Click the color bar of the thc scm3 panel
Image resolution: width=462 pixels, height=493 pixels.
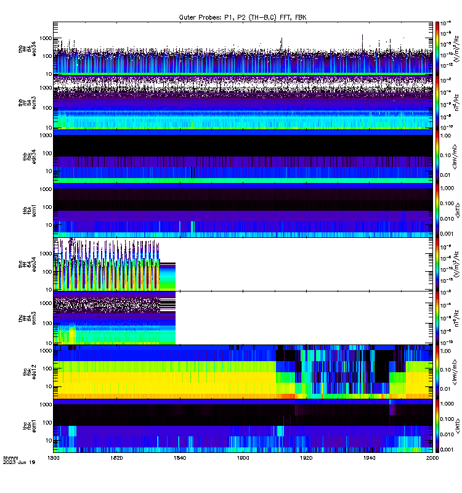pos(437,318)
